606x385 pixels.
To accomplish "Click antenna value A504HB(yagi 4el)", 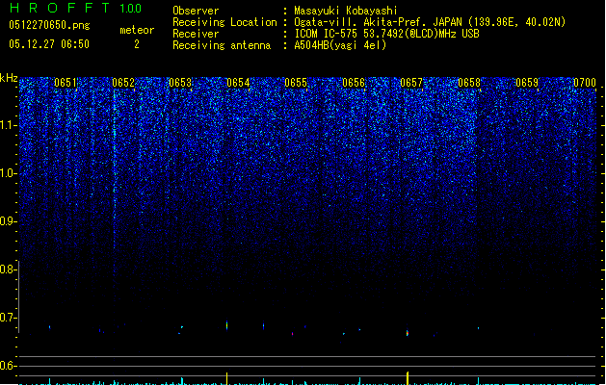I will tap(340, 45).
